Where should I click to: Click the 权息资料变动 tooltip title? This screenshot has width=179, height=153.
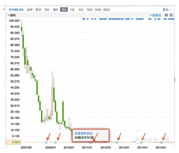point(84,134)
